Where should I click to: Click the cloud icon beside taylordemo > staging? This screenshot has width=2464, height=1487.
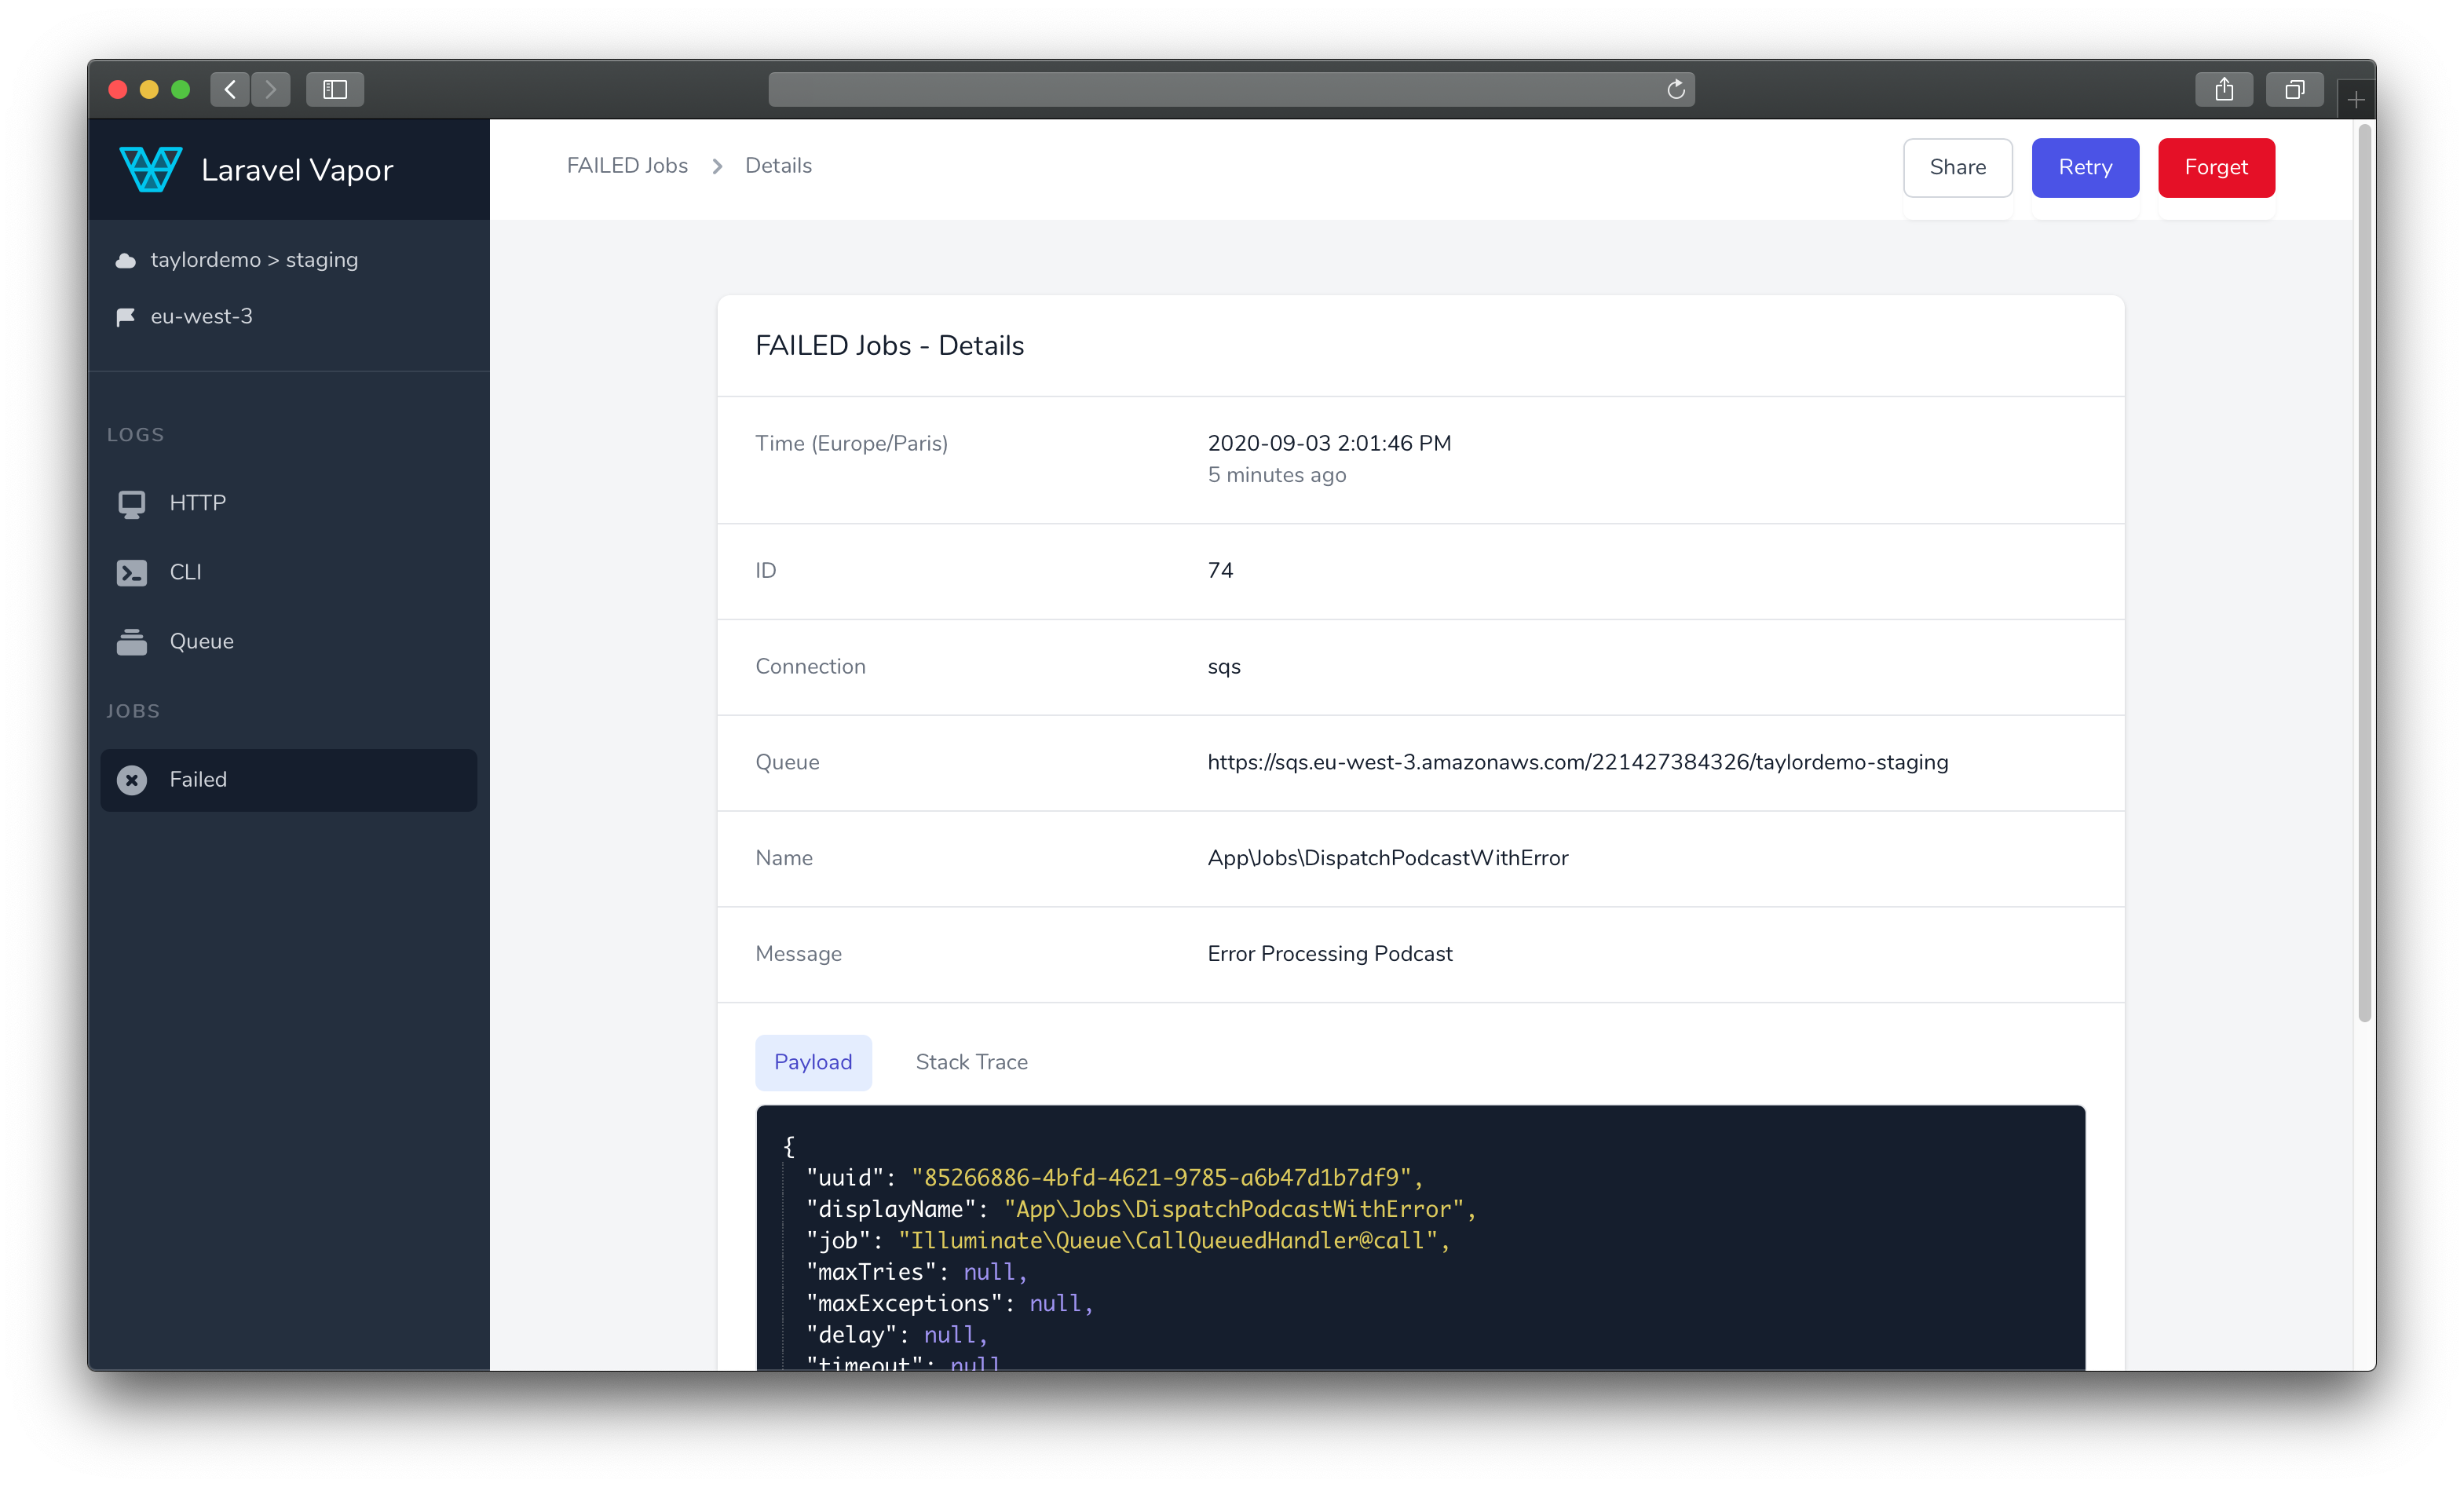[x=126, y=261]
